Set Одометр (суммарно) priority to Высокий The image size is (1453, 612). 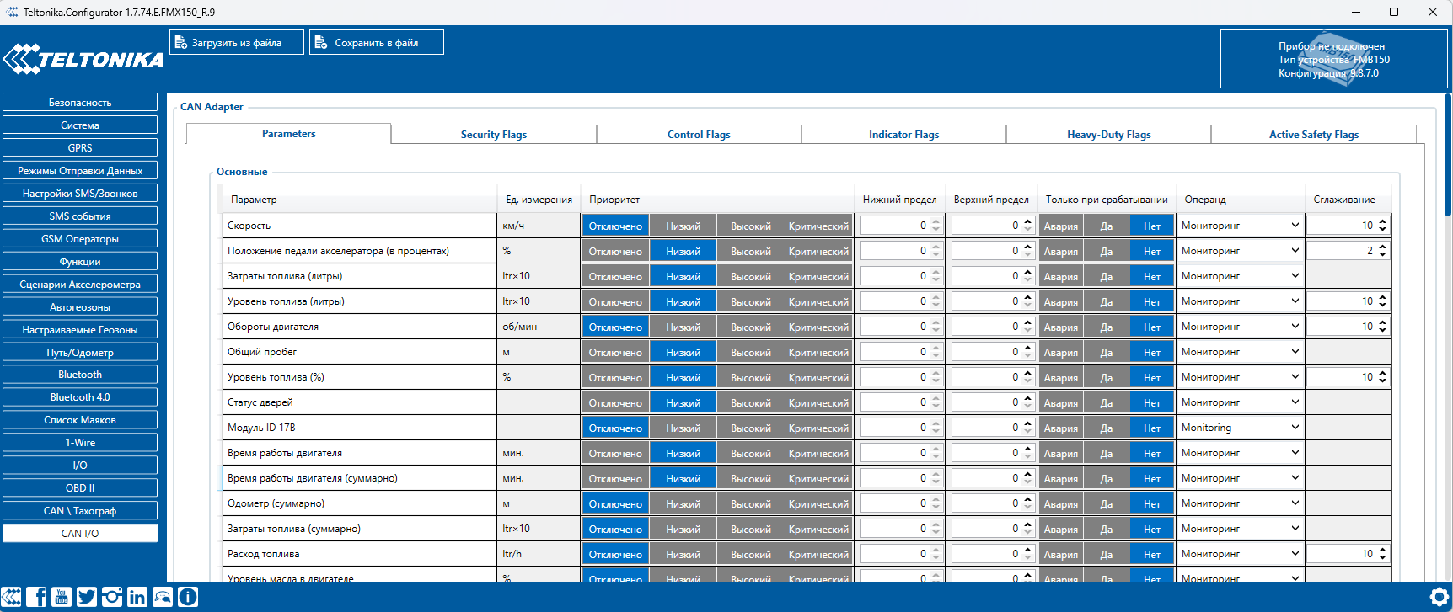click(x=750, y=503)
